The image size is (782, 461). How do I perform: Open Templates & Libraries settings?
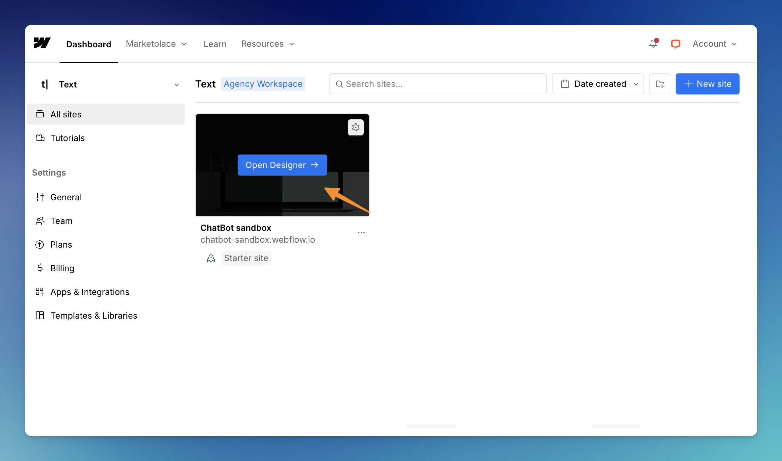pyautogui.click(x=93, y=315)
